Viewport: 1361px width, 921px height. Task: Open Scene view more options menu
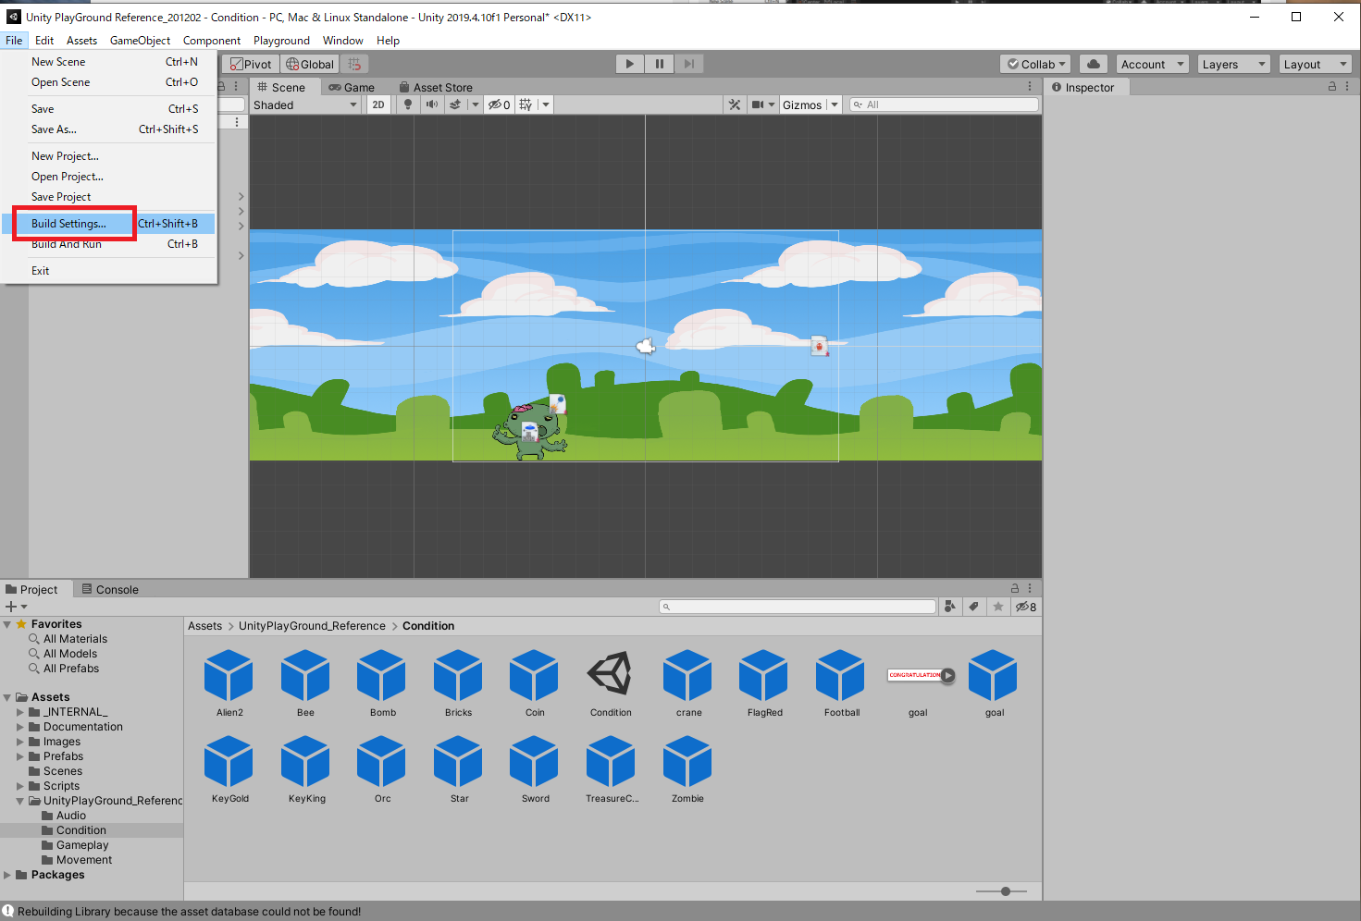tap(1030, 86)
